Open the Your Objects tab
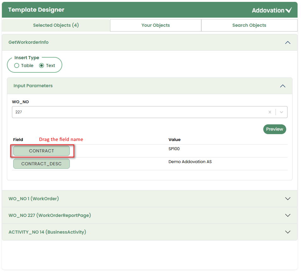 point(155,25)
